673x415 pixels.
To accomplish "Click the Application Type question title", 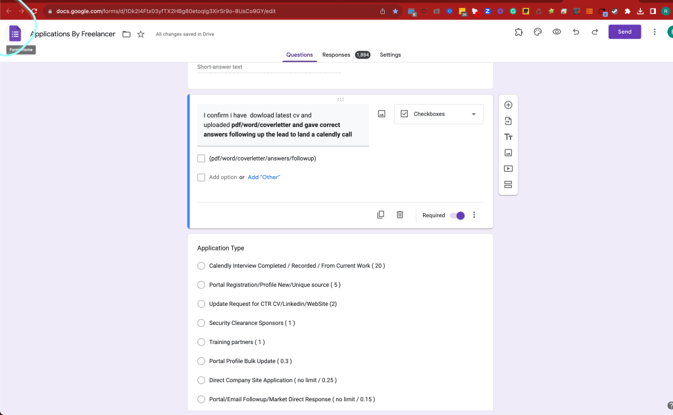I will (220, 248).
